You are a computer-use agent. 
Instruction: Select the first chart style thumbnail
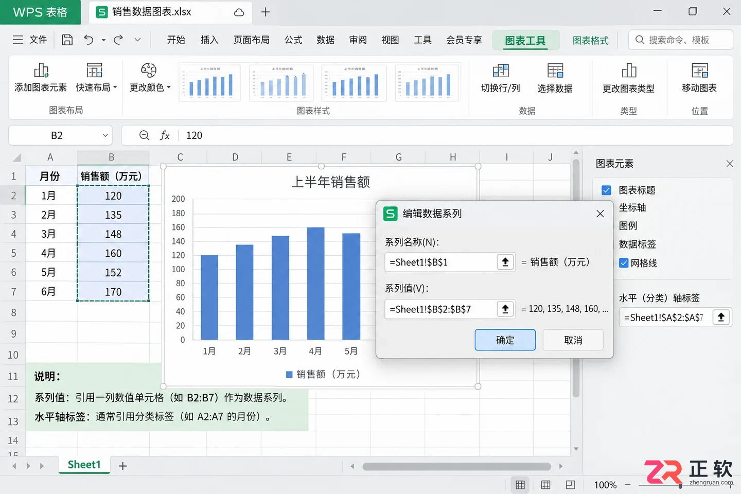tap(209, 82)
